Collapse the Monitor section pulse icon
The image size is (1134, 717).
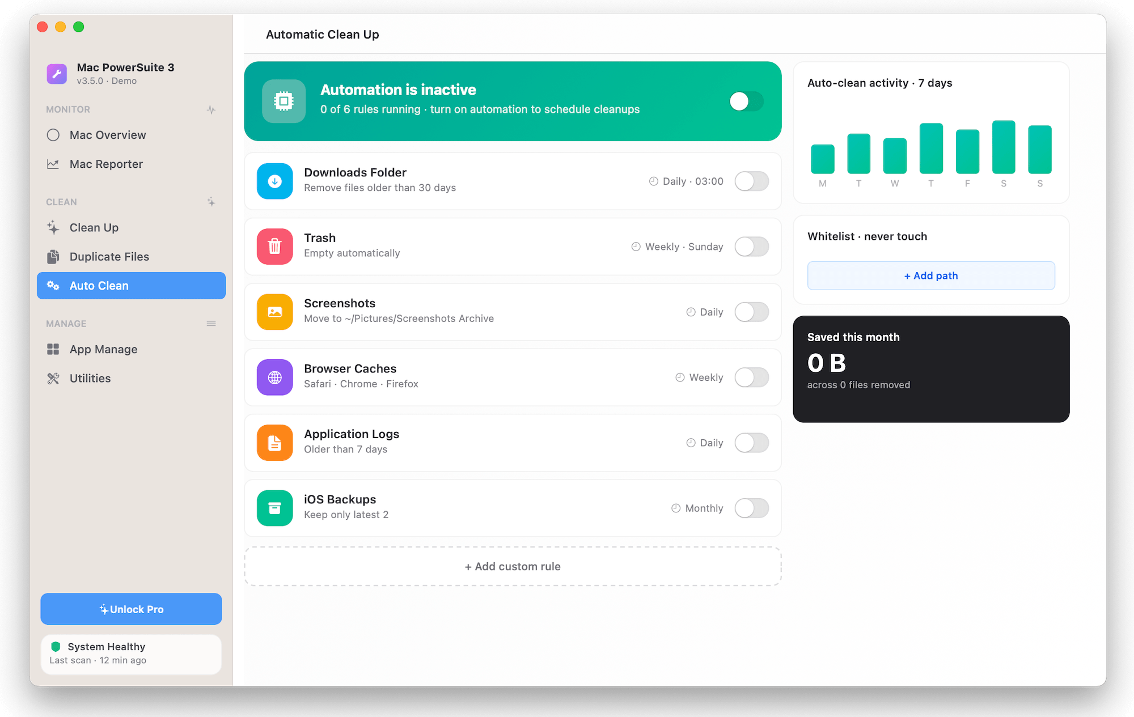click(211, 109)
